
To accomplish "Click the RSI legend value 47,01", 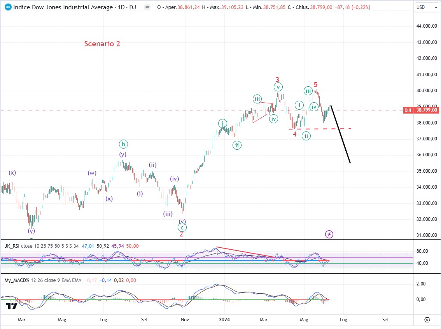I will [88, 246].
